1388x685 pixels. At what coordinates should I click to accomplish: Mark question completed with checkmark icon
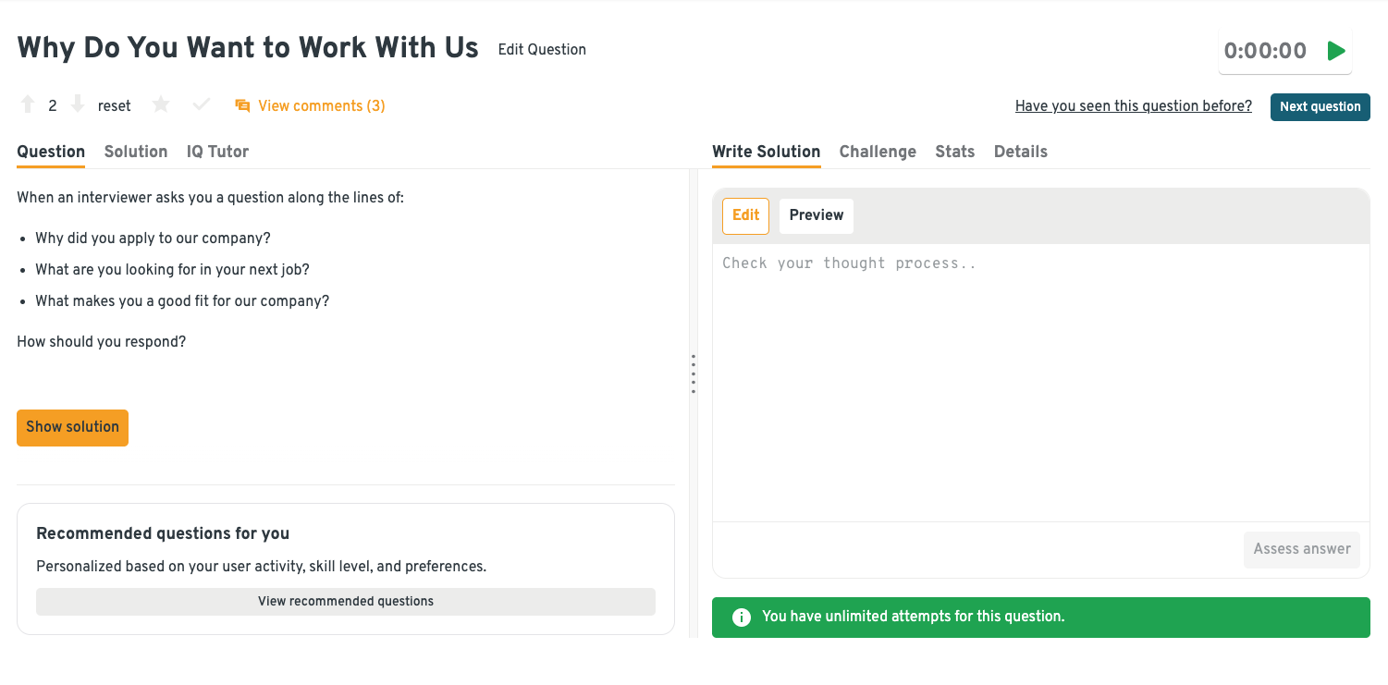tap(202, 105)
